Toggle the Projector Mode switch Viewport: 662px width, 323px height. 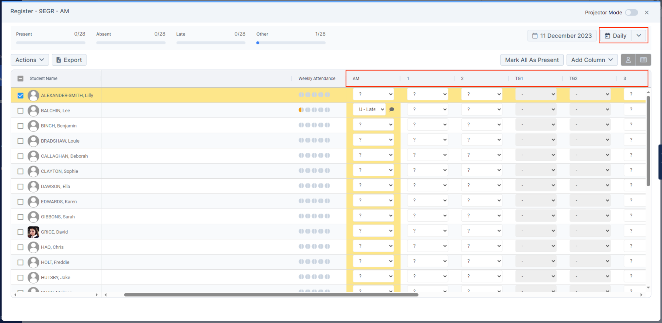(x=631, y=12)
